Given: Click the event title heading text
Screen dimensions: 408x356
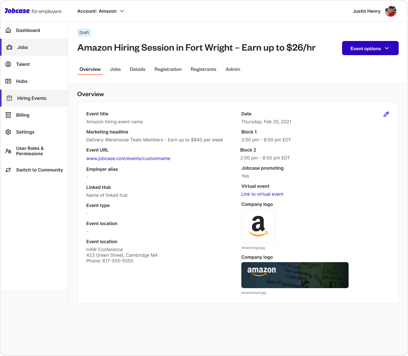Looking at the screenshot, I should tap(196, 48).
